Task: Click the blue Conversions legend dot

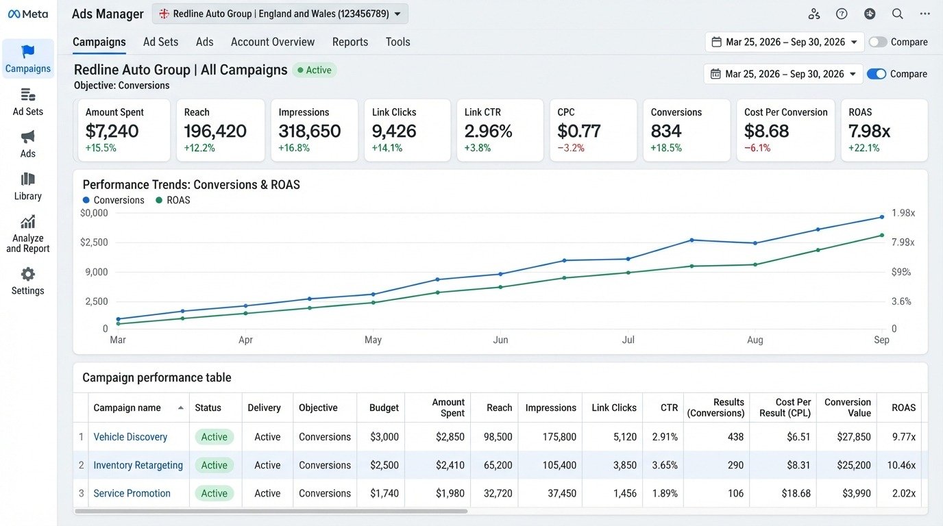Action: (86, 200)
